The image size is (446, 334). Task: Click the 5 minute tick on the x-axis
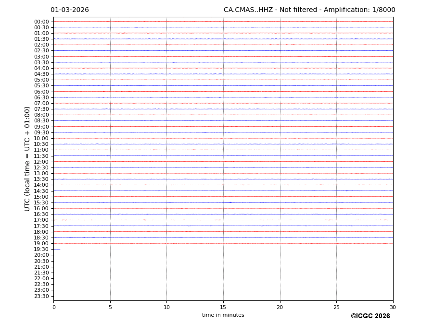click(110, 307)
